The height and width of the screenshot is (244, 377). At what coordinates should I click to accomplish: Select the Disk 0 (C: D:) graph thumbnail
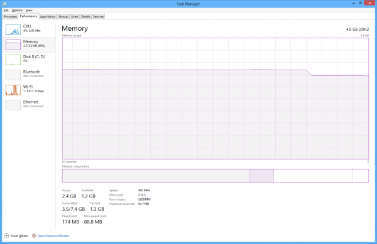tap(13, 60)
